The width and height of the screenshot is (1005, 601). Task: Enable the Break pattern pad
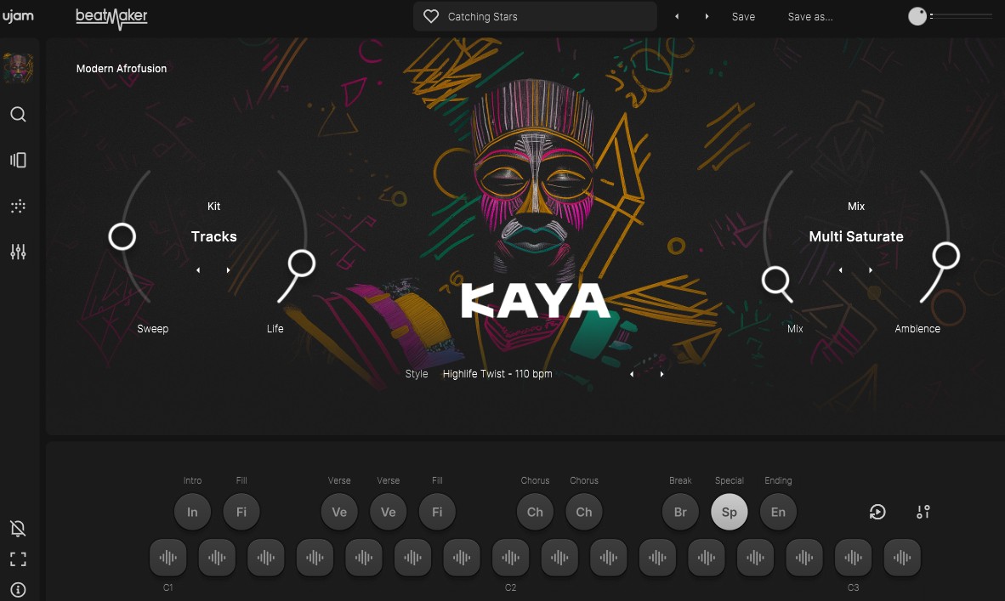(x=680, y=512)
